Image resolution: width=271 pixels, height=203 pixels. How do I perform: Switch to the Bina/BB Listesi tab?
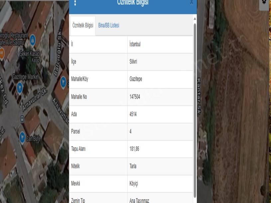point(109,26)
